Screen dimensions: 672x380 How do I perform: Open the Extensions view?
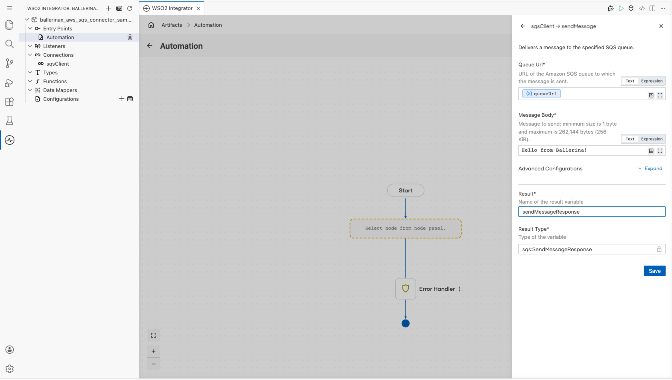[x=10, y=102]
